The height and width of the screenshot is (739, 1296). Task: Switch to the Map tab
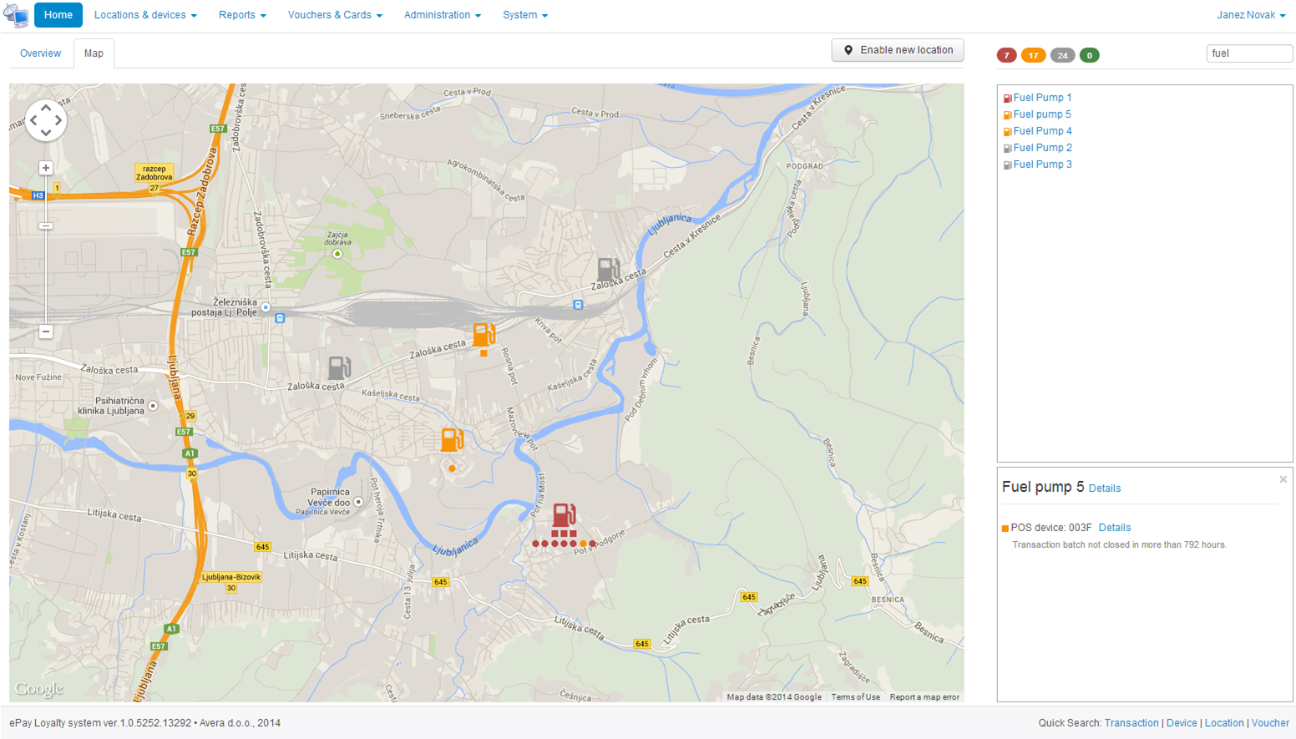pyautogui.click(x=94, y=53)
